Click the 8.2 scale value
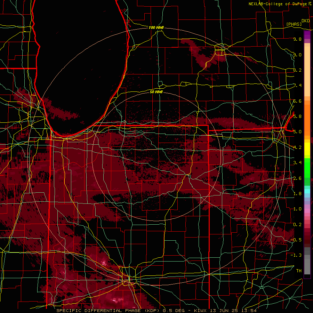The height and width of the screenshot is (313, 313). (297, 70)
